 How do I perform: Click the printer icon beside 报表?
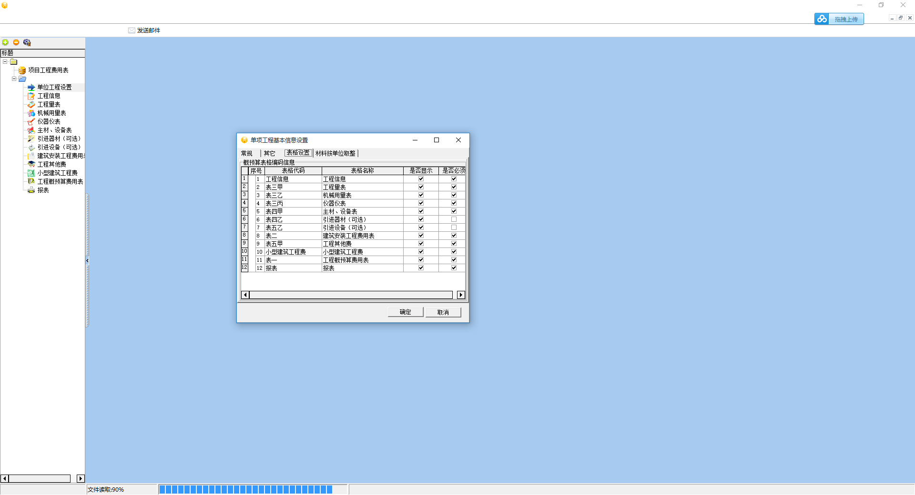tap(31, 190)
